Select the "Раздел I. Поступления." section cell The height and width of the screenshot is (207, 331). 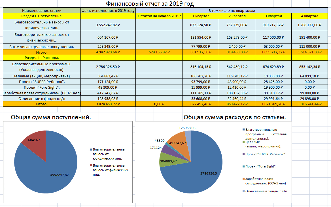tap(42, 16)
